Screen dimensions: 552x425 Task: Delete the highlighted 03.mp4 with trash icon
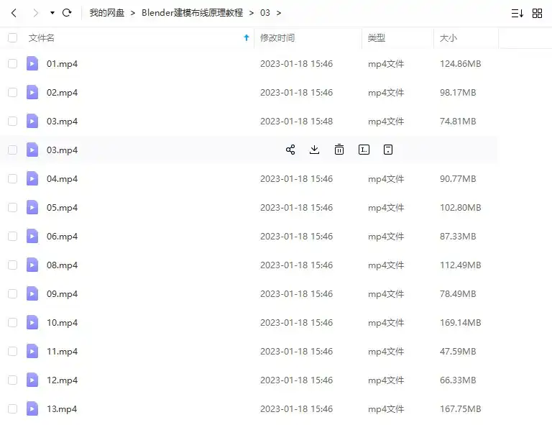pos(339,150)
